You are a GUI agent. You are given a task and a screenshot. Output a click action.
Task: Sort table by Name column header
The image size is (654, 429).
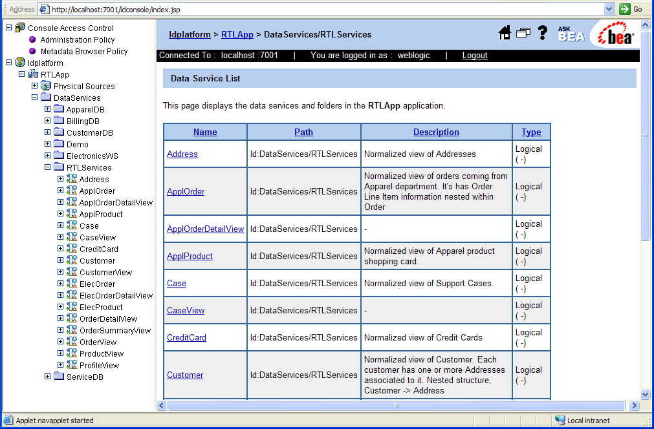pyautogui.click(x=205, y=132)
